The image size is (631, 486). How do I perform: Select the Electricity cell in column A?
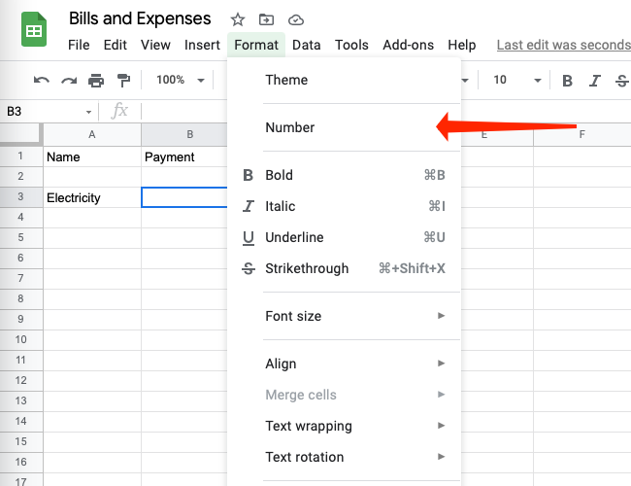coord(91,197)
